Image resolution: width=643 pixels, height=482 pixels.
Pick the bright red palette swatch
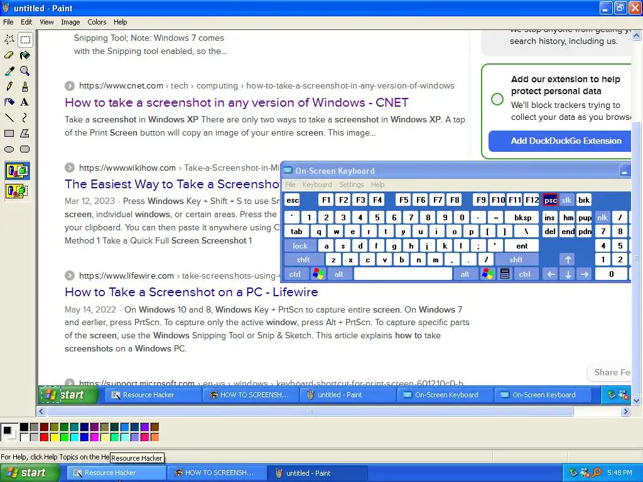tap(45, 437)
